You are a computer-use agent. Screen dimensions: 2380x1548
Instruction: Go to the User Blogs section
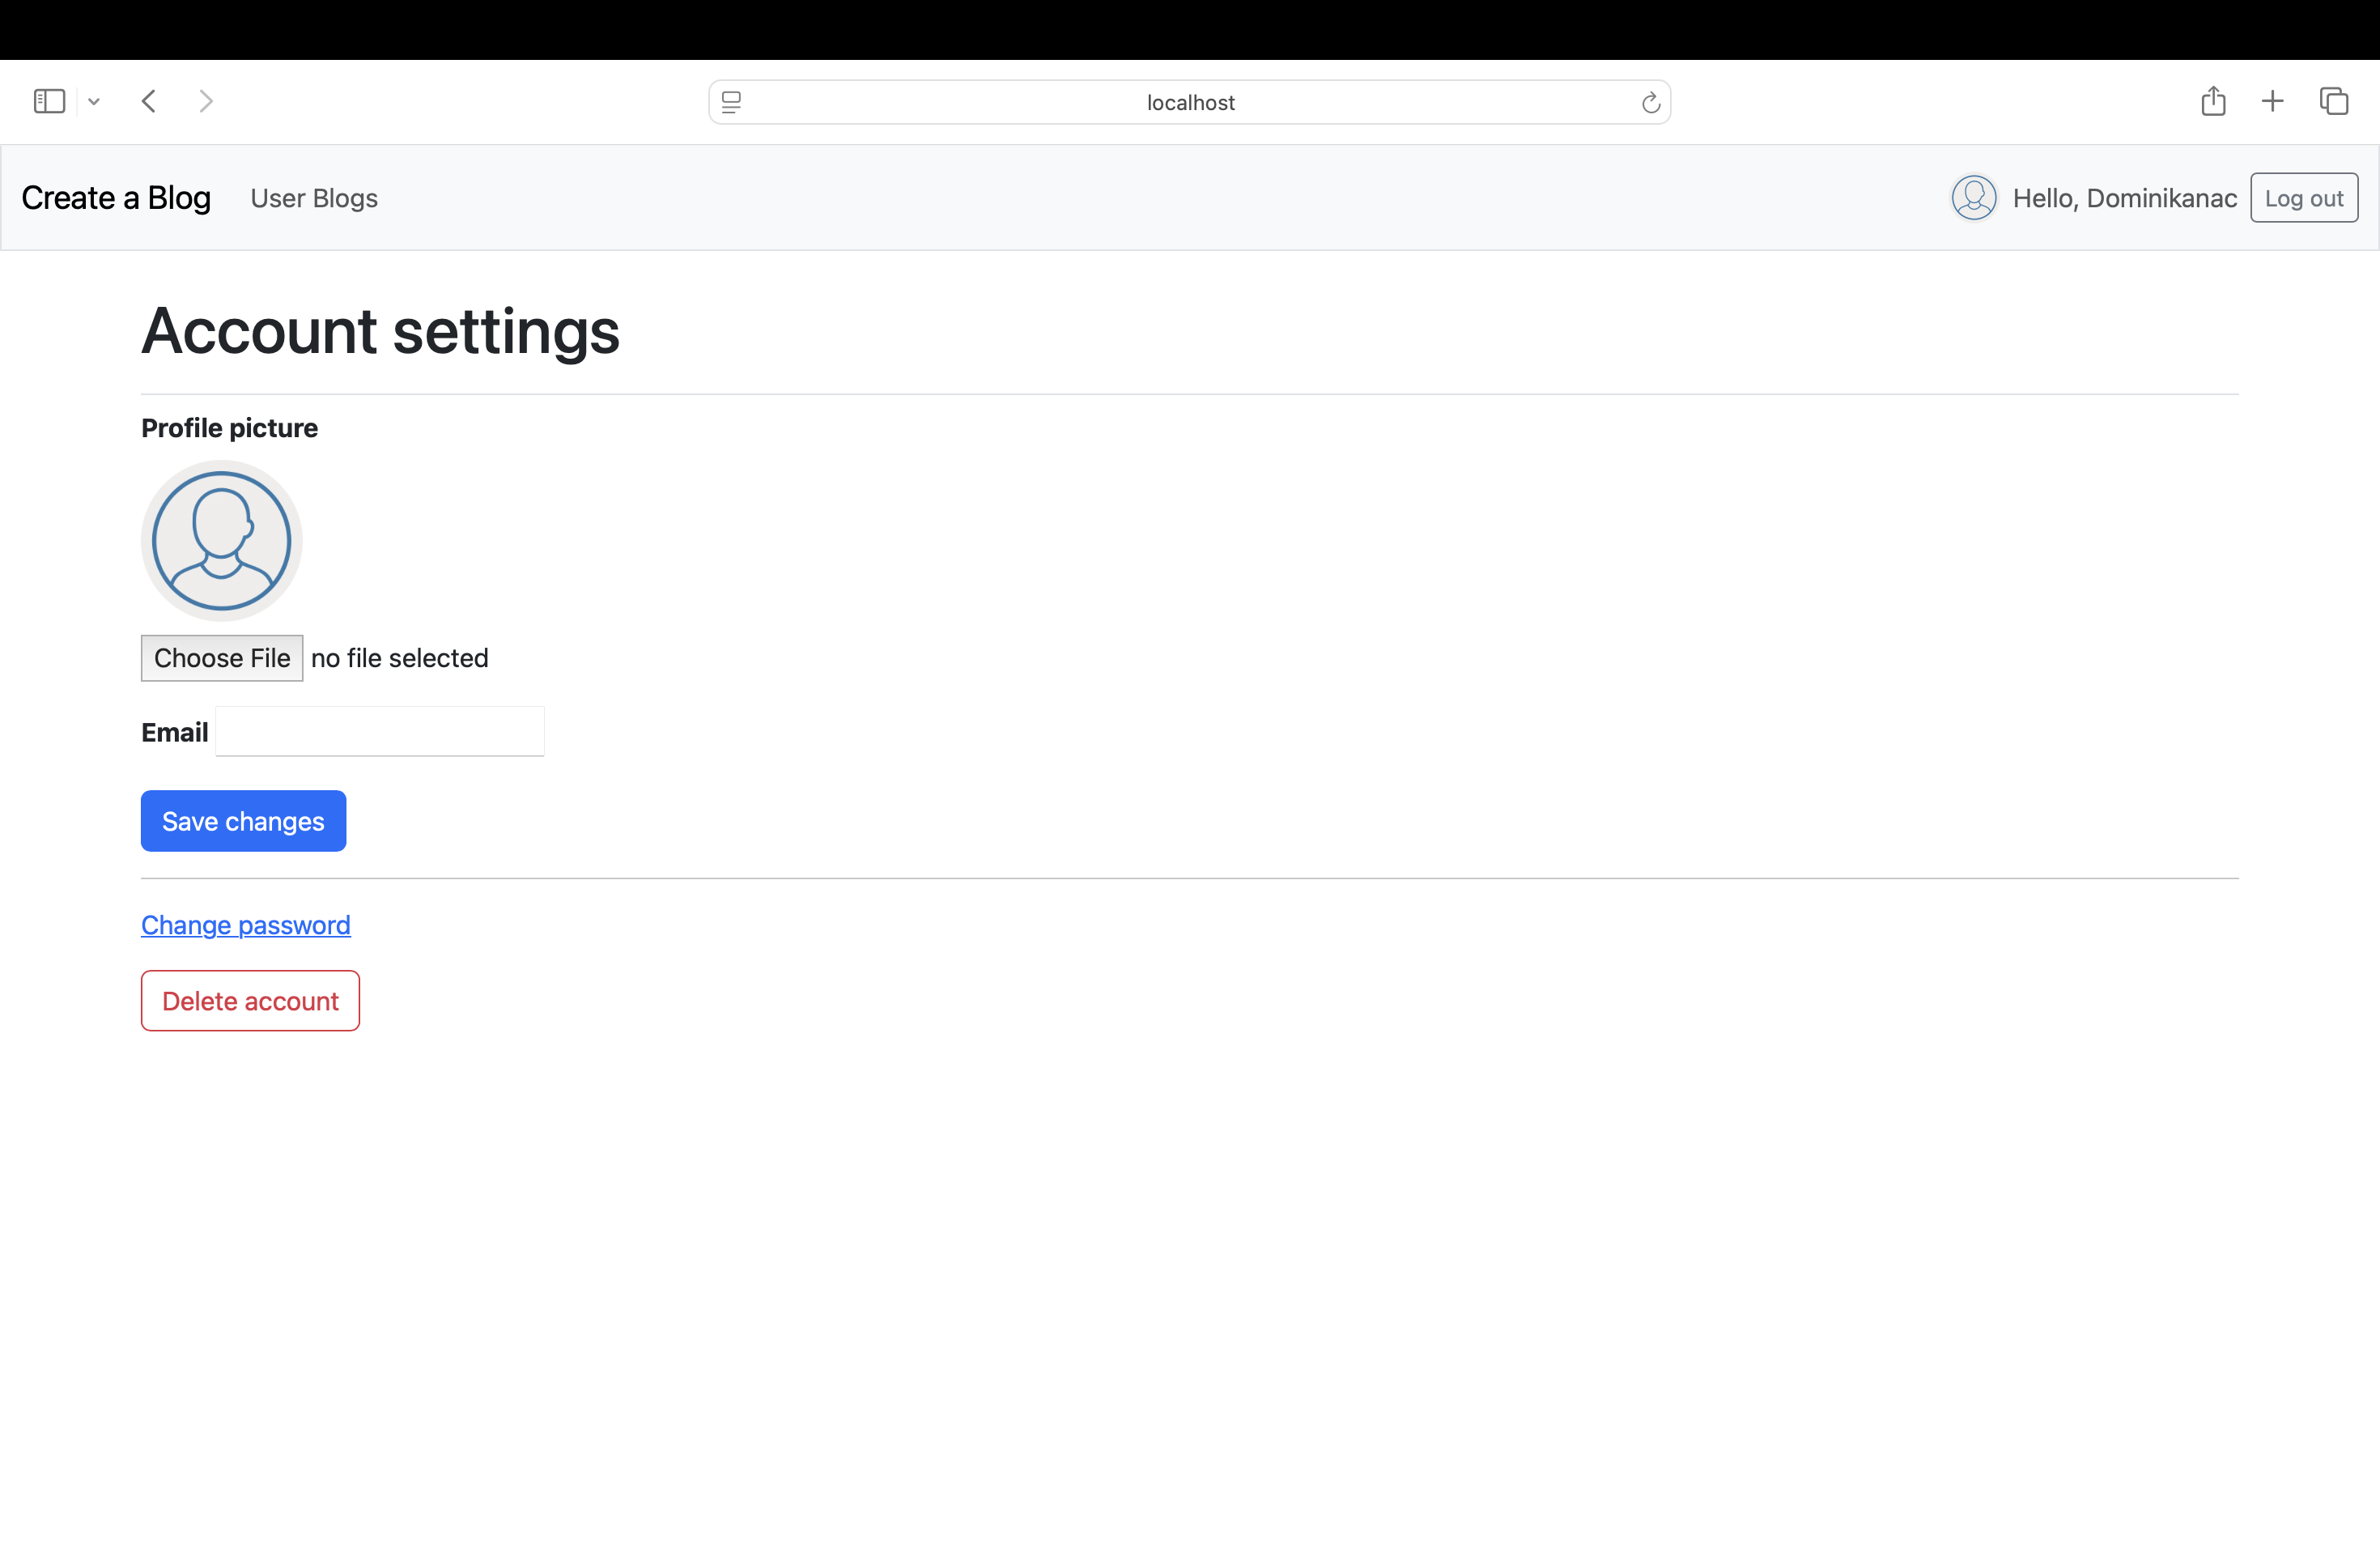[315, 197]
